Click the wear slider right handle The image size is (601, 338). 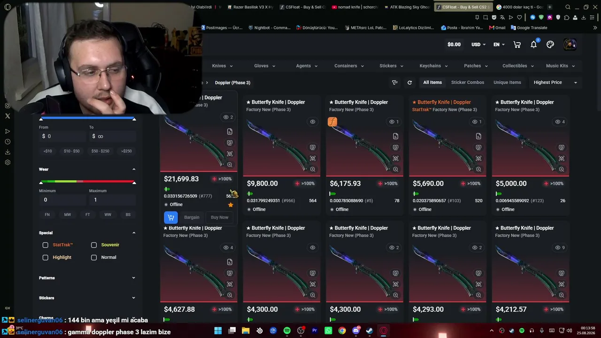coord(134,182)
